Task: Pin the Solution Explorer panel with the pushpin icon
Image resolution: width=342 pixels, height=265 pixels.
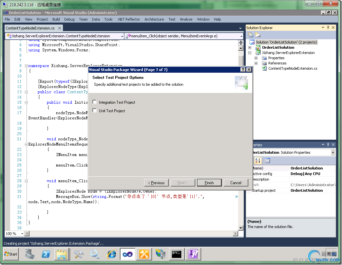Action: click(x=329, y=28)
